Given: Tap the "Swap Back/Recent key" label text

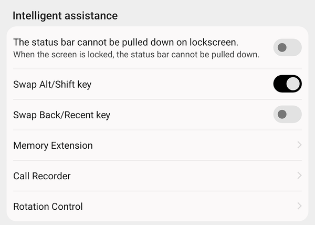Looking at the screenshot, I should tap(61, 115).
